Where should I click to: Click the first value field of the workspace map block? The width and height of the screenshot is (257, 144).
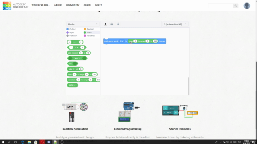tap(135, 41)
